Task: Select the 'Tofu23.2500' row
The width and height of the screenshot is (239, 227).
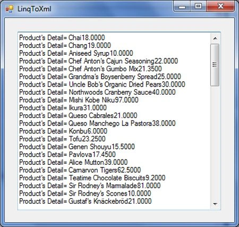Action: pos(114,139)
